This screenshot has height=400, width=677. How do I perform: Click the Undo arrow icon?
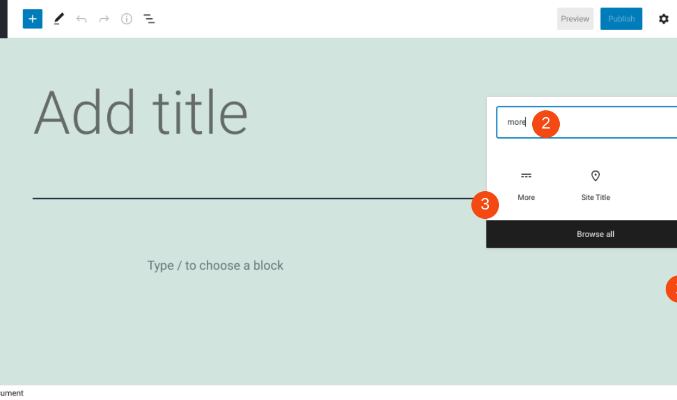81,19
